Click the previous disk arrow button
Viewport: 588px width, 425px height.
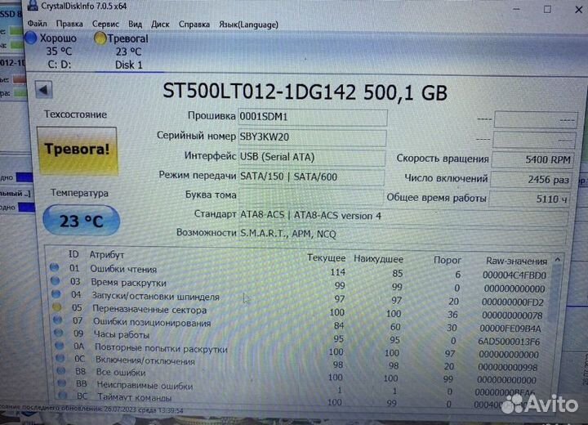coord(44,90)
